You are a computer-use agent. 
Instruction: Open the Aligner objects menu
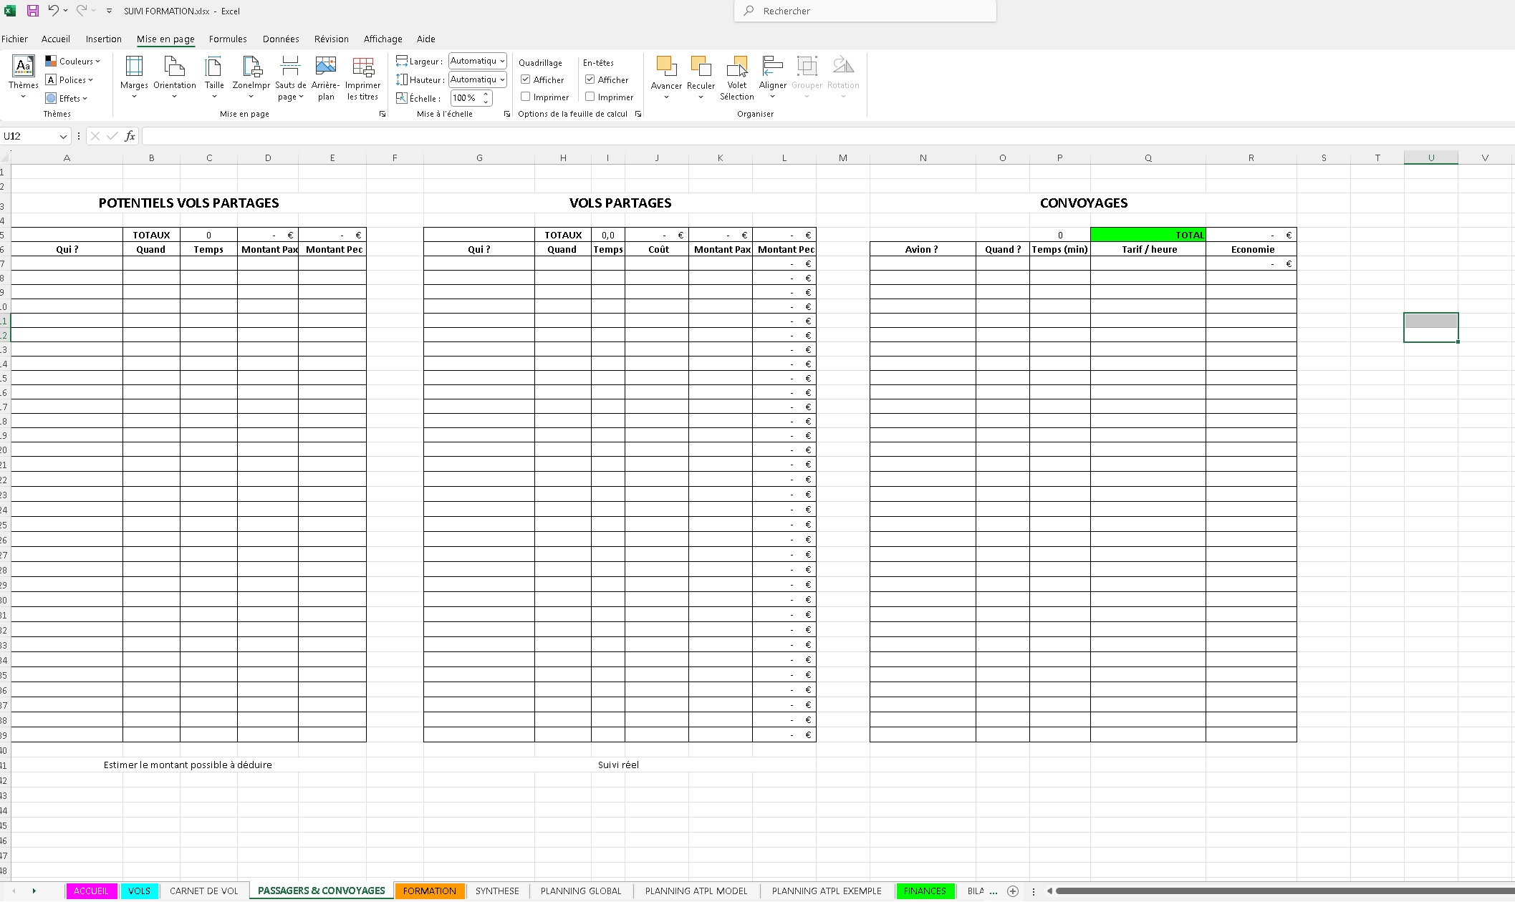(773, 77)
